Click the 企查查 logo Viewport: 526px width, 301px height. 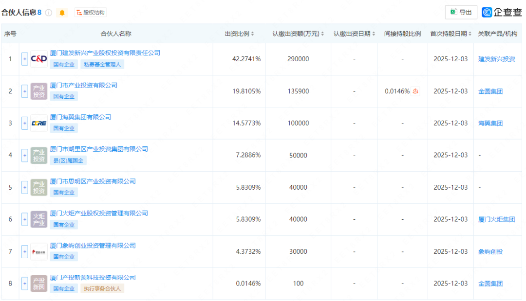pyautogui.click(x=502, y=12)
